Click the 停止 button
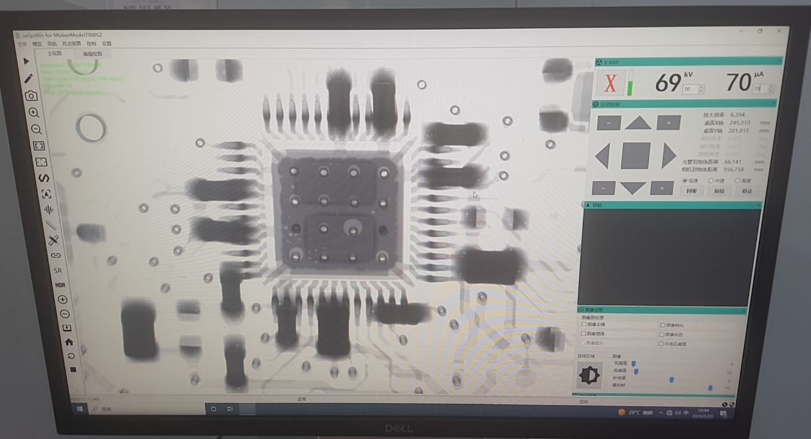The image size is (811, 439). (x=747, y=191)
